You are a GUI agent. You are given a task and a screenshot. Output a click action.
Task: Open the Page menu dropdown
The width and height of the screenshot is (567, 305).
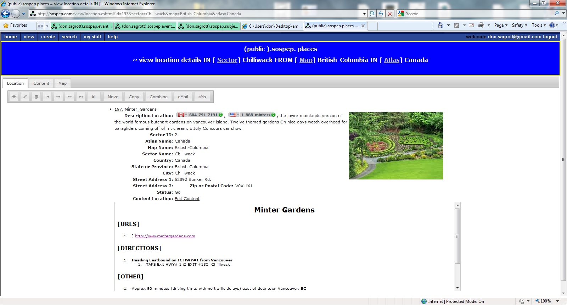(501, 25)
